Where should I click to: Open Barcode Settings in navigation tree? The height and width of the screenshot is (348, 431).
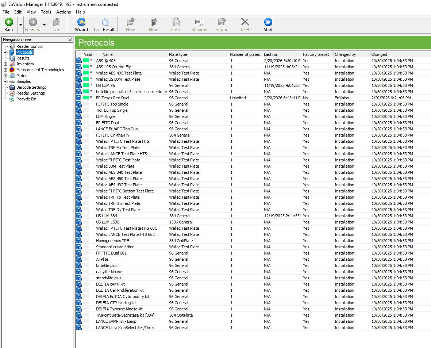pos(31,87)
